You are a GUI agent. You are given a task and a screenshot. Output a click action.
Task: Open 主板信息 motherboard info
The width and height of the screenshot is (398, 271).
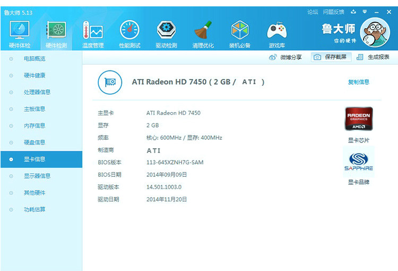point(41,109)
